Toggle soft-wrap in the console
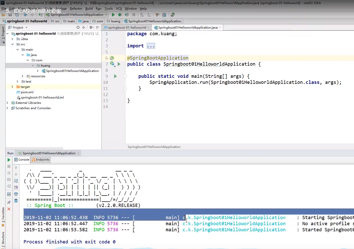This screenshot has width=354, height=249. click(x=16, y=181)
